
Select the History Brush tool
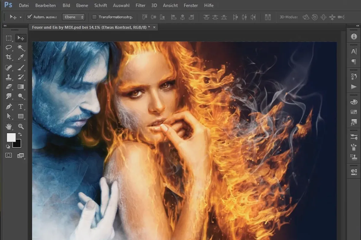point(21,77)
